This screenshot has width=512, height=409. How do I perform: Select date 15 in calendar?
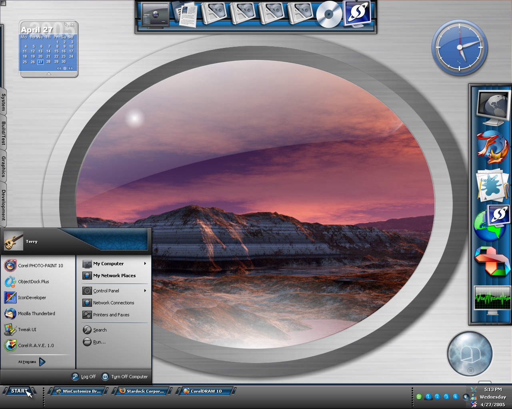coord(56,52)
